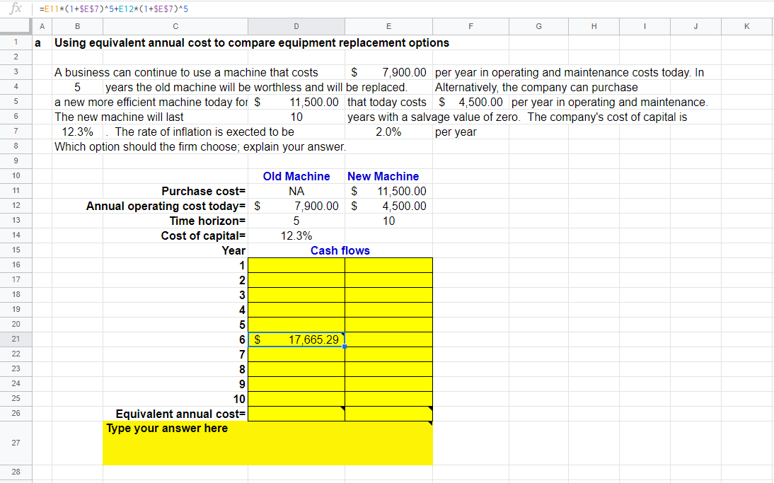774x483 pixels.
Task: Select the cell showing $17,665.29
Action: (x=296, y=339)
